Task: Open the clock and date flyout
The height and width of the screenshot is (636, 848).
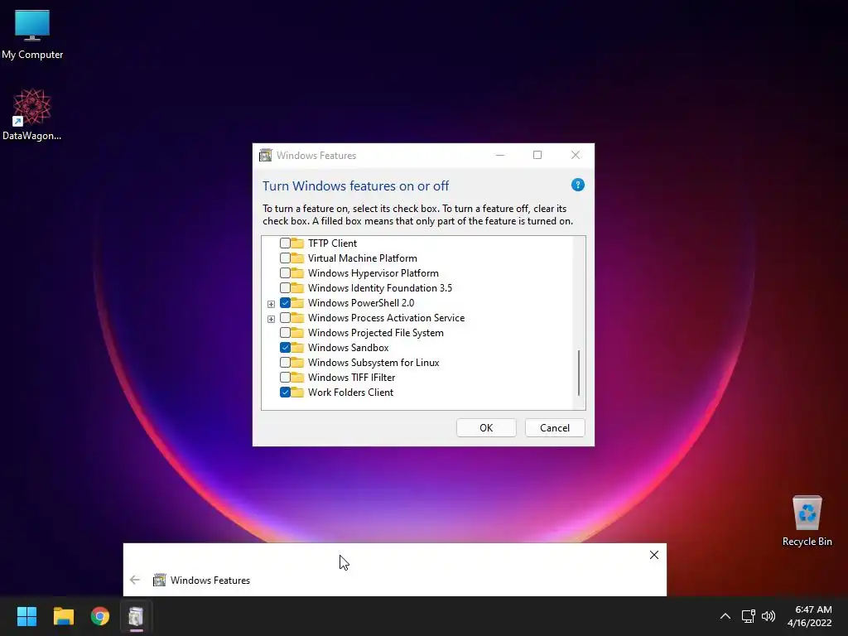Action: point(810,616)
